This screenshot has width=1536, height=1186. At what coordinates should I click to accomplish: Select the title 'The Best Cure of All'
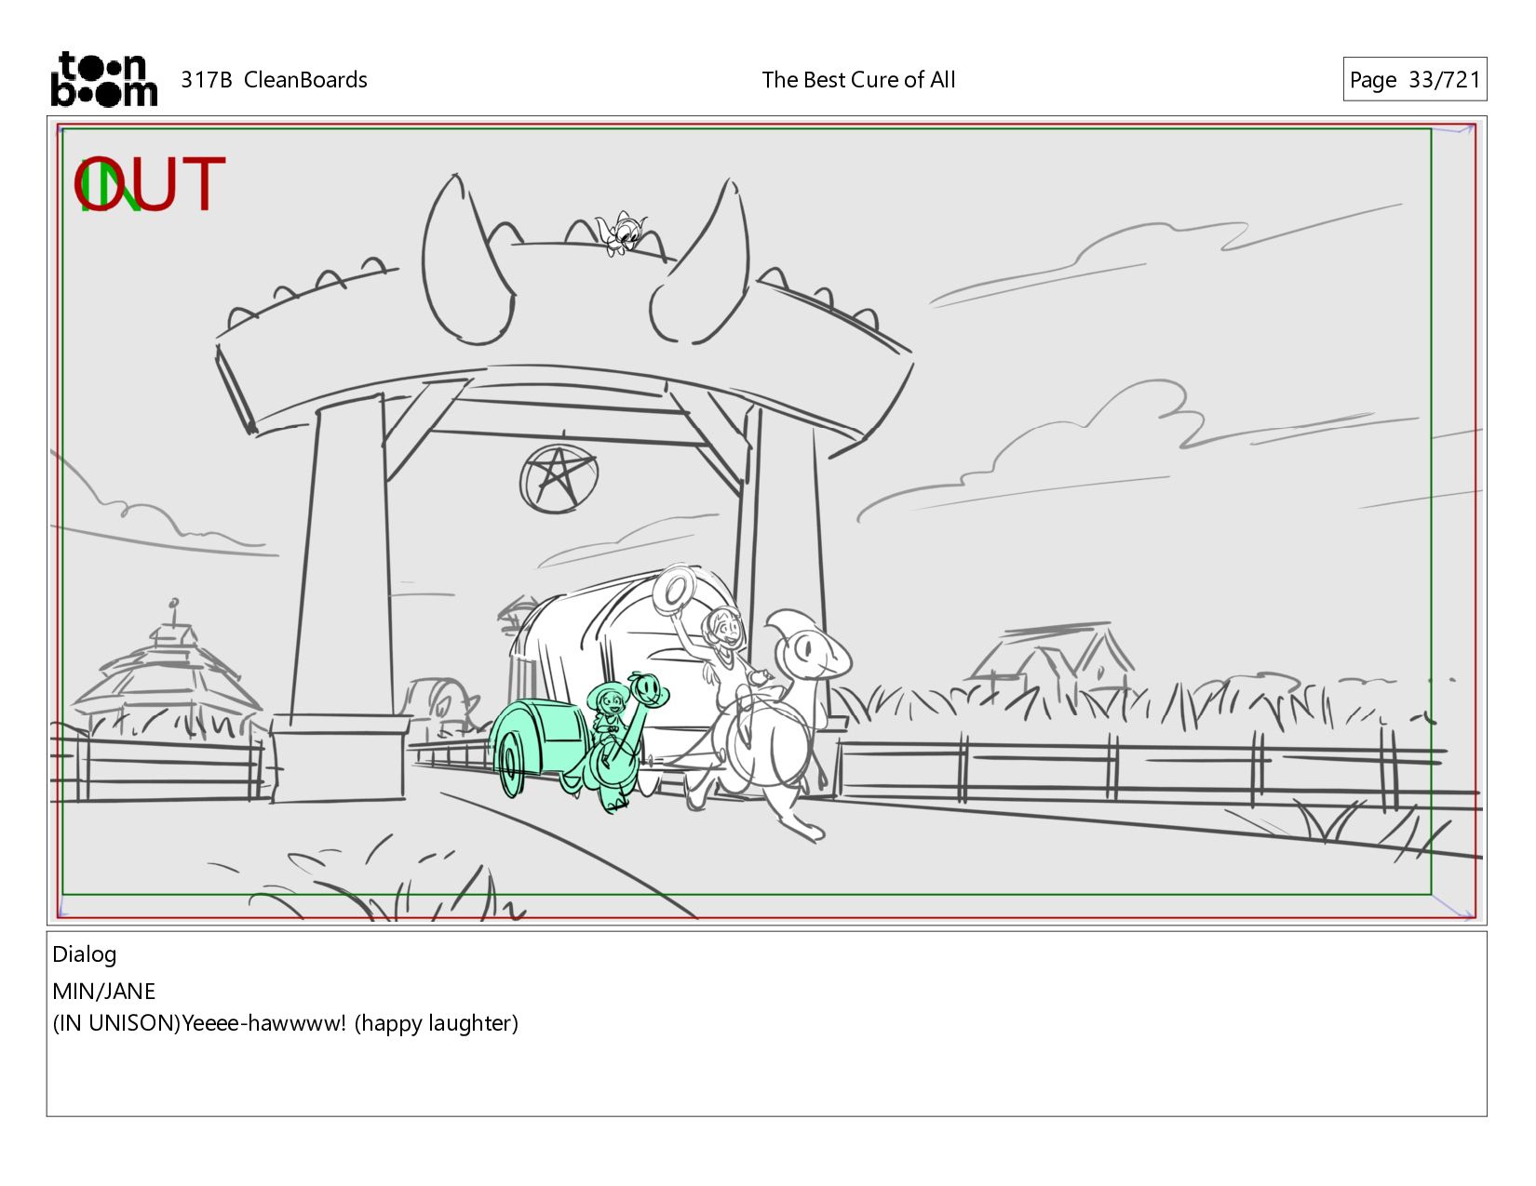click(x=858, y=80)
